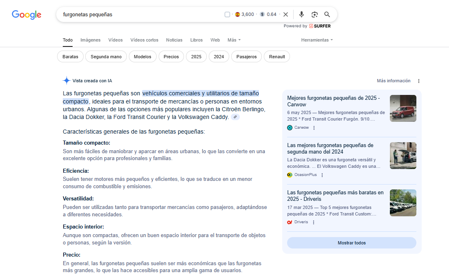Click the AI overview sparkle icon
449x277 pixels.
point(66,81)
